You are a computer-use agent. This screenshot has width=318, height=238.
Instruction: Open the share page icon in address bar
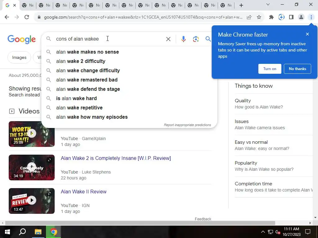(249, 17)
